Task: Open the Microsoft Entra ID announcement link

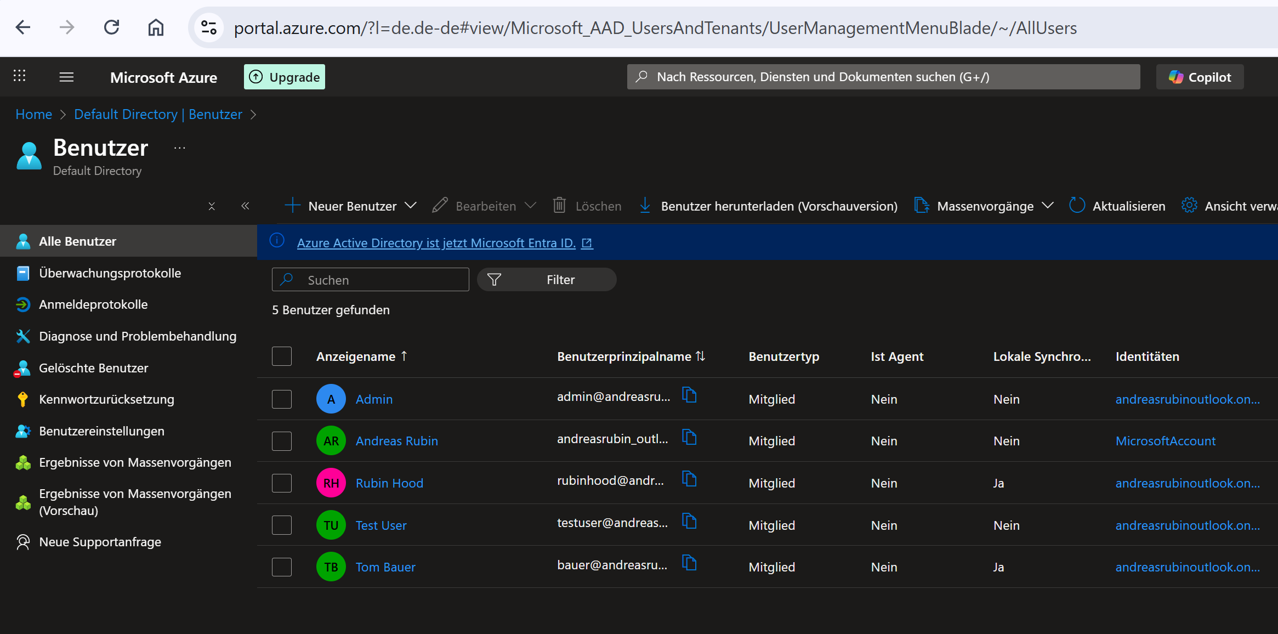Action: pyautogui.click(x=436, y=242)
